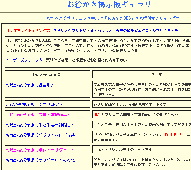Open お絵かき掲示板（ジブリONLY）

tap(34, 104)
